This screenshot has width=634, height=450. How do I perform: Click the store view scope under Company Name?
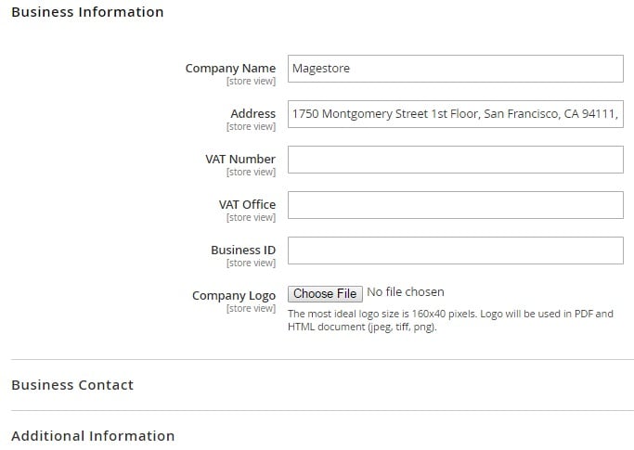(251, 82)
